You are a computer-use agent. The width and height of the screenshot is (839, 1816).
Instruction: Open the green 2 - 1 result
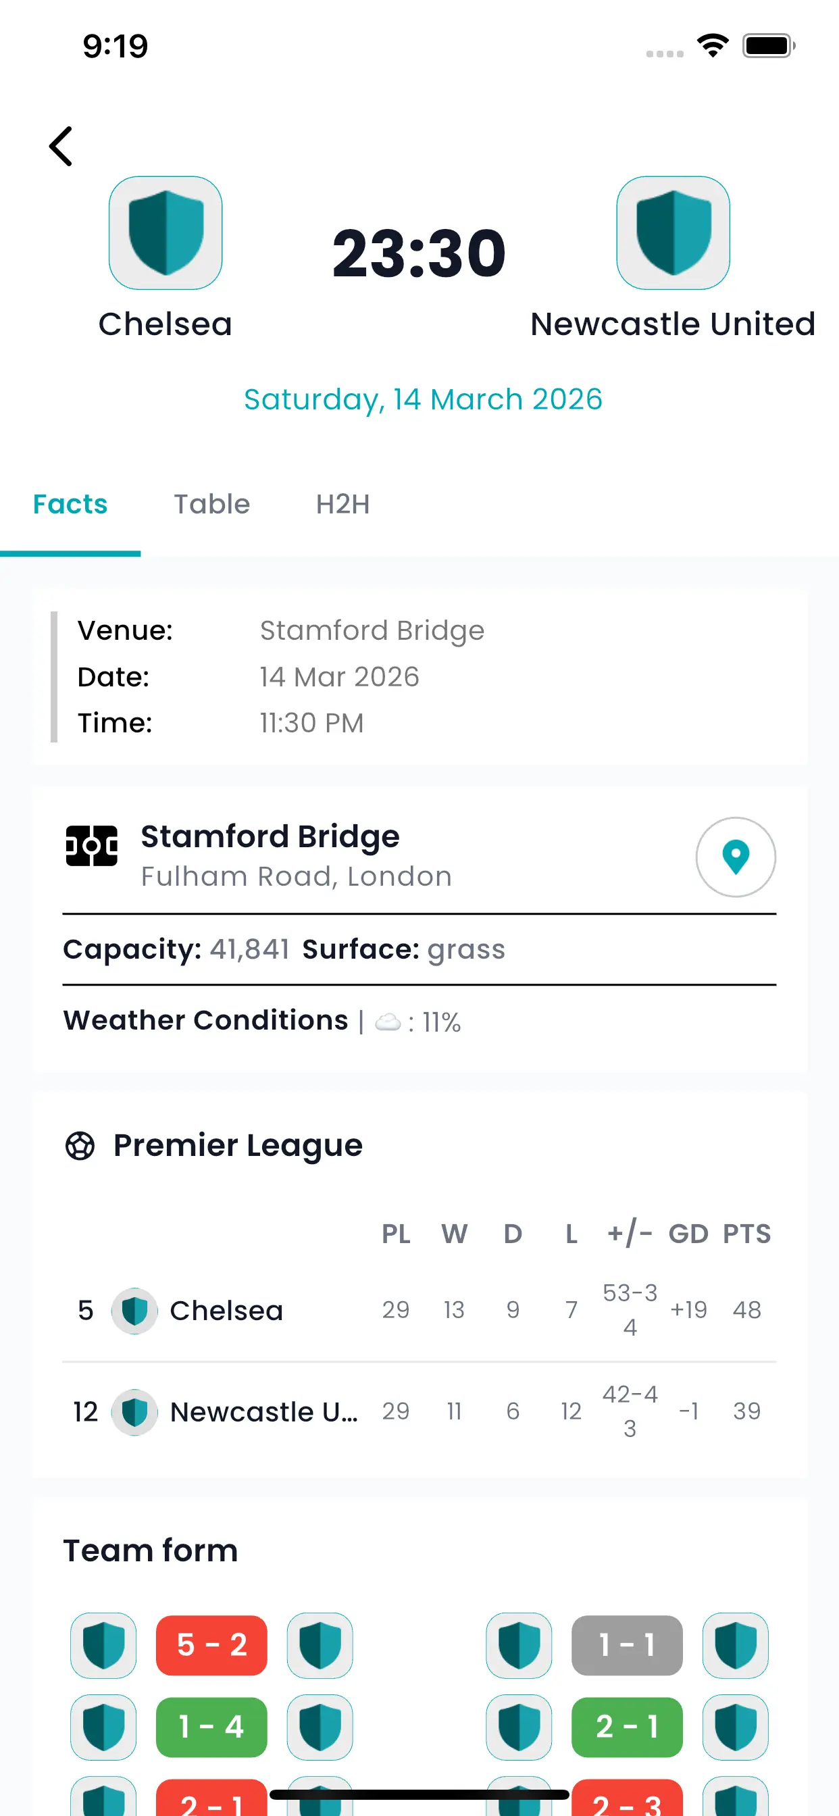click(627, 1726)
